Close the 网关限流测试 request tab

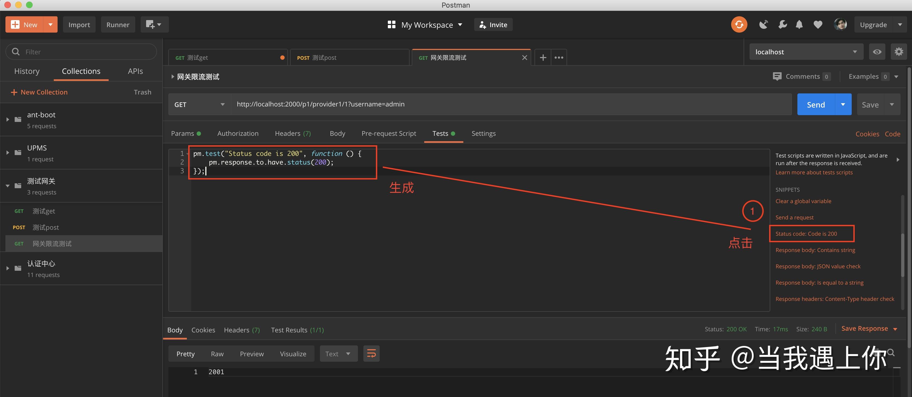(x=524, y=58)
